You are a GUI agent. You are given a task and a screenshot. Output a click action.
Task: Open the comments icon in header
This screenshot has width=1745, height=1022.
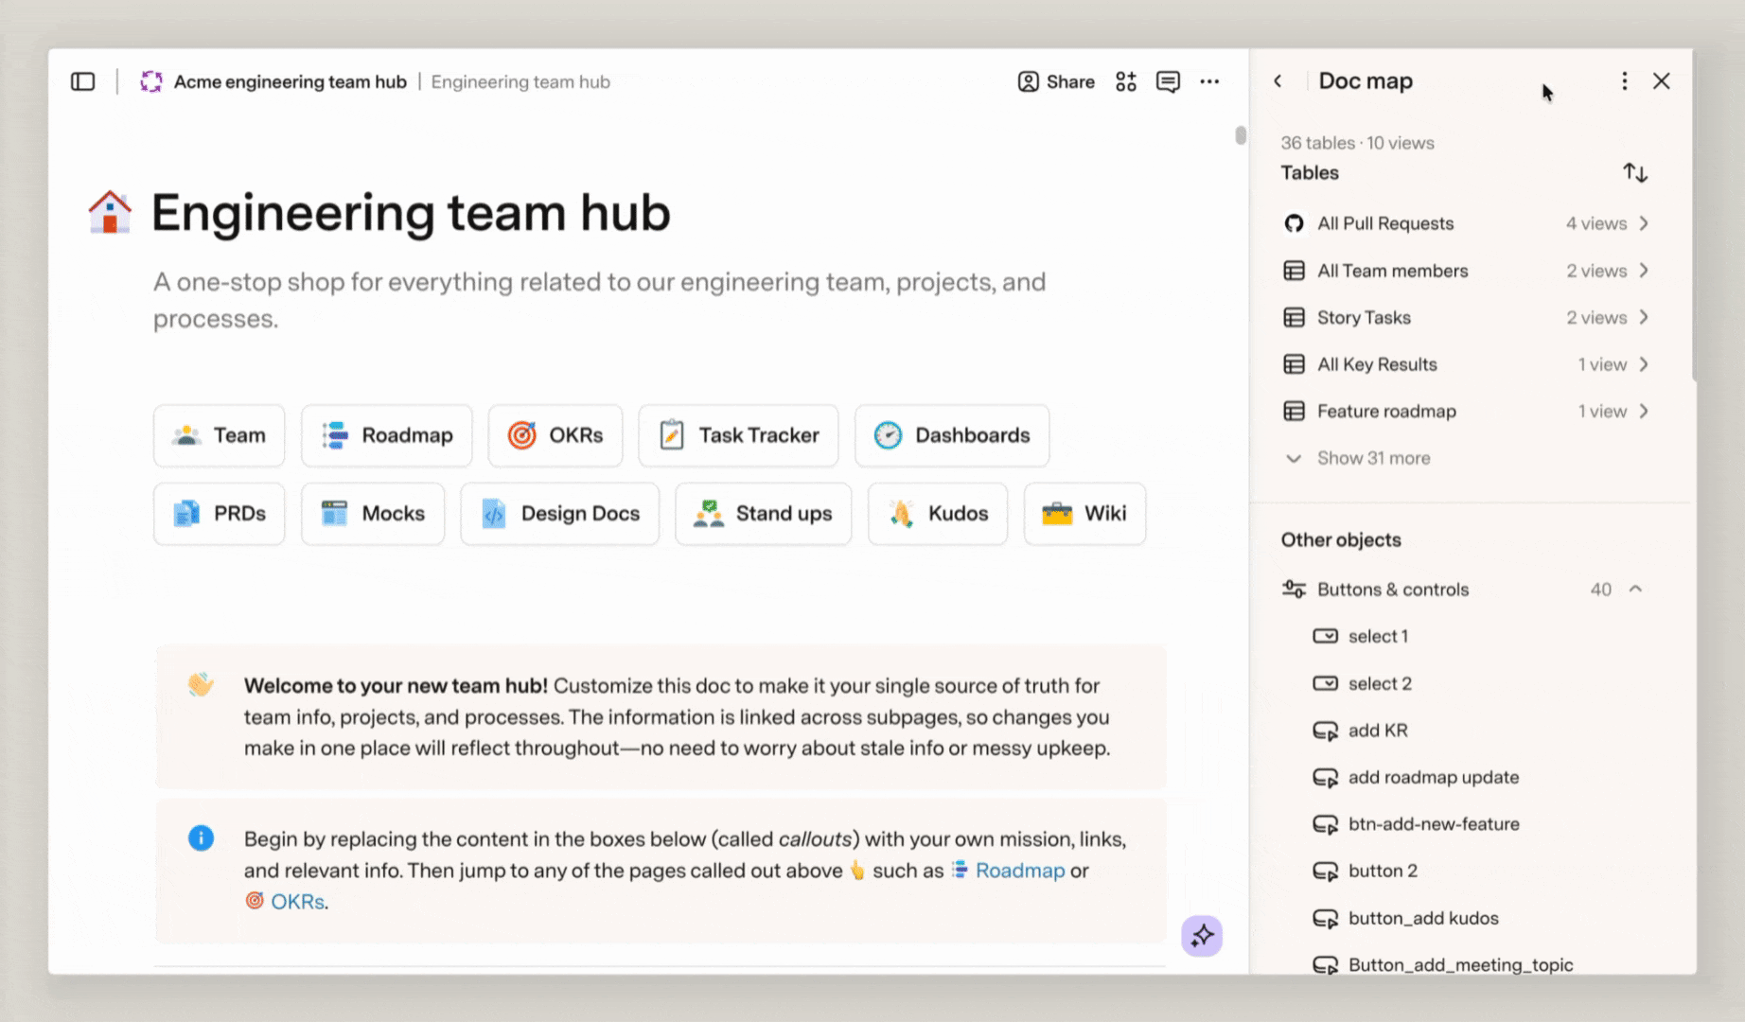pos(1168,81)
